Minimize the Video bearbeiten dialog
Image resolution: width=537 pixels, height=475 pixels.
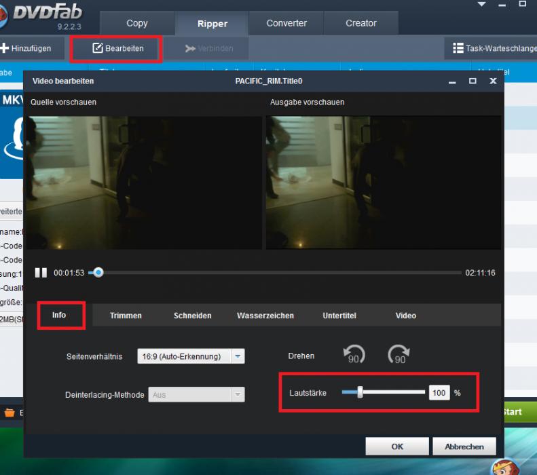point(452,82)
